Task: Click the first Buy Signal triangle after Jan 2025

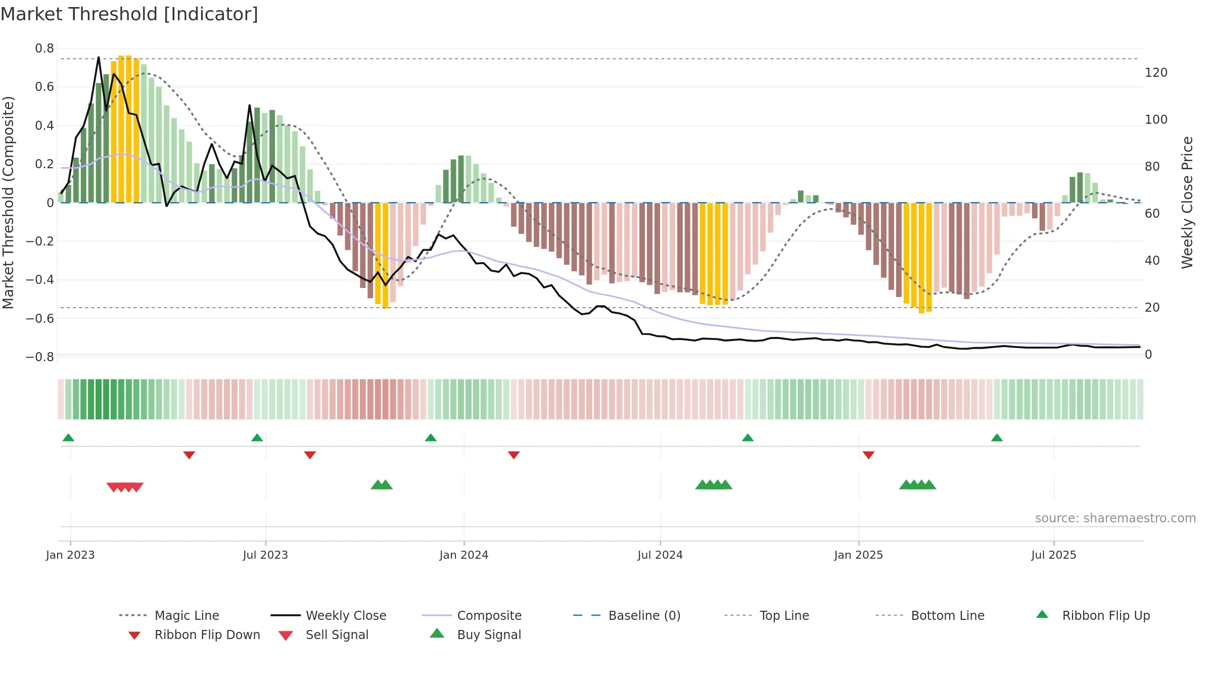Action: 906,484
